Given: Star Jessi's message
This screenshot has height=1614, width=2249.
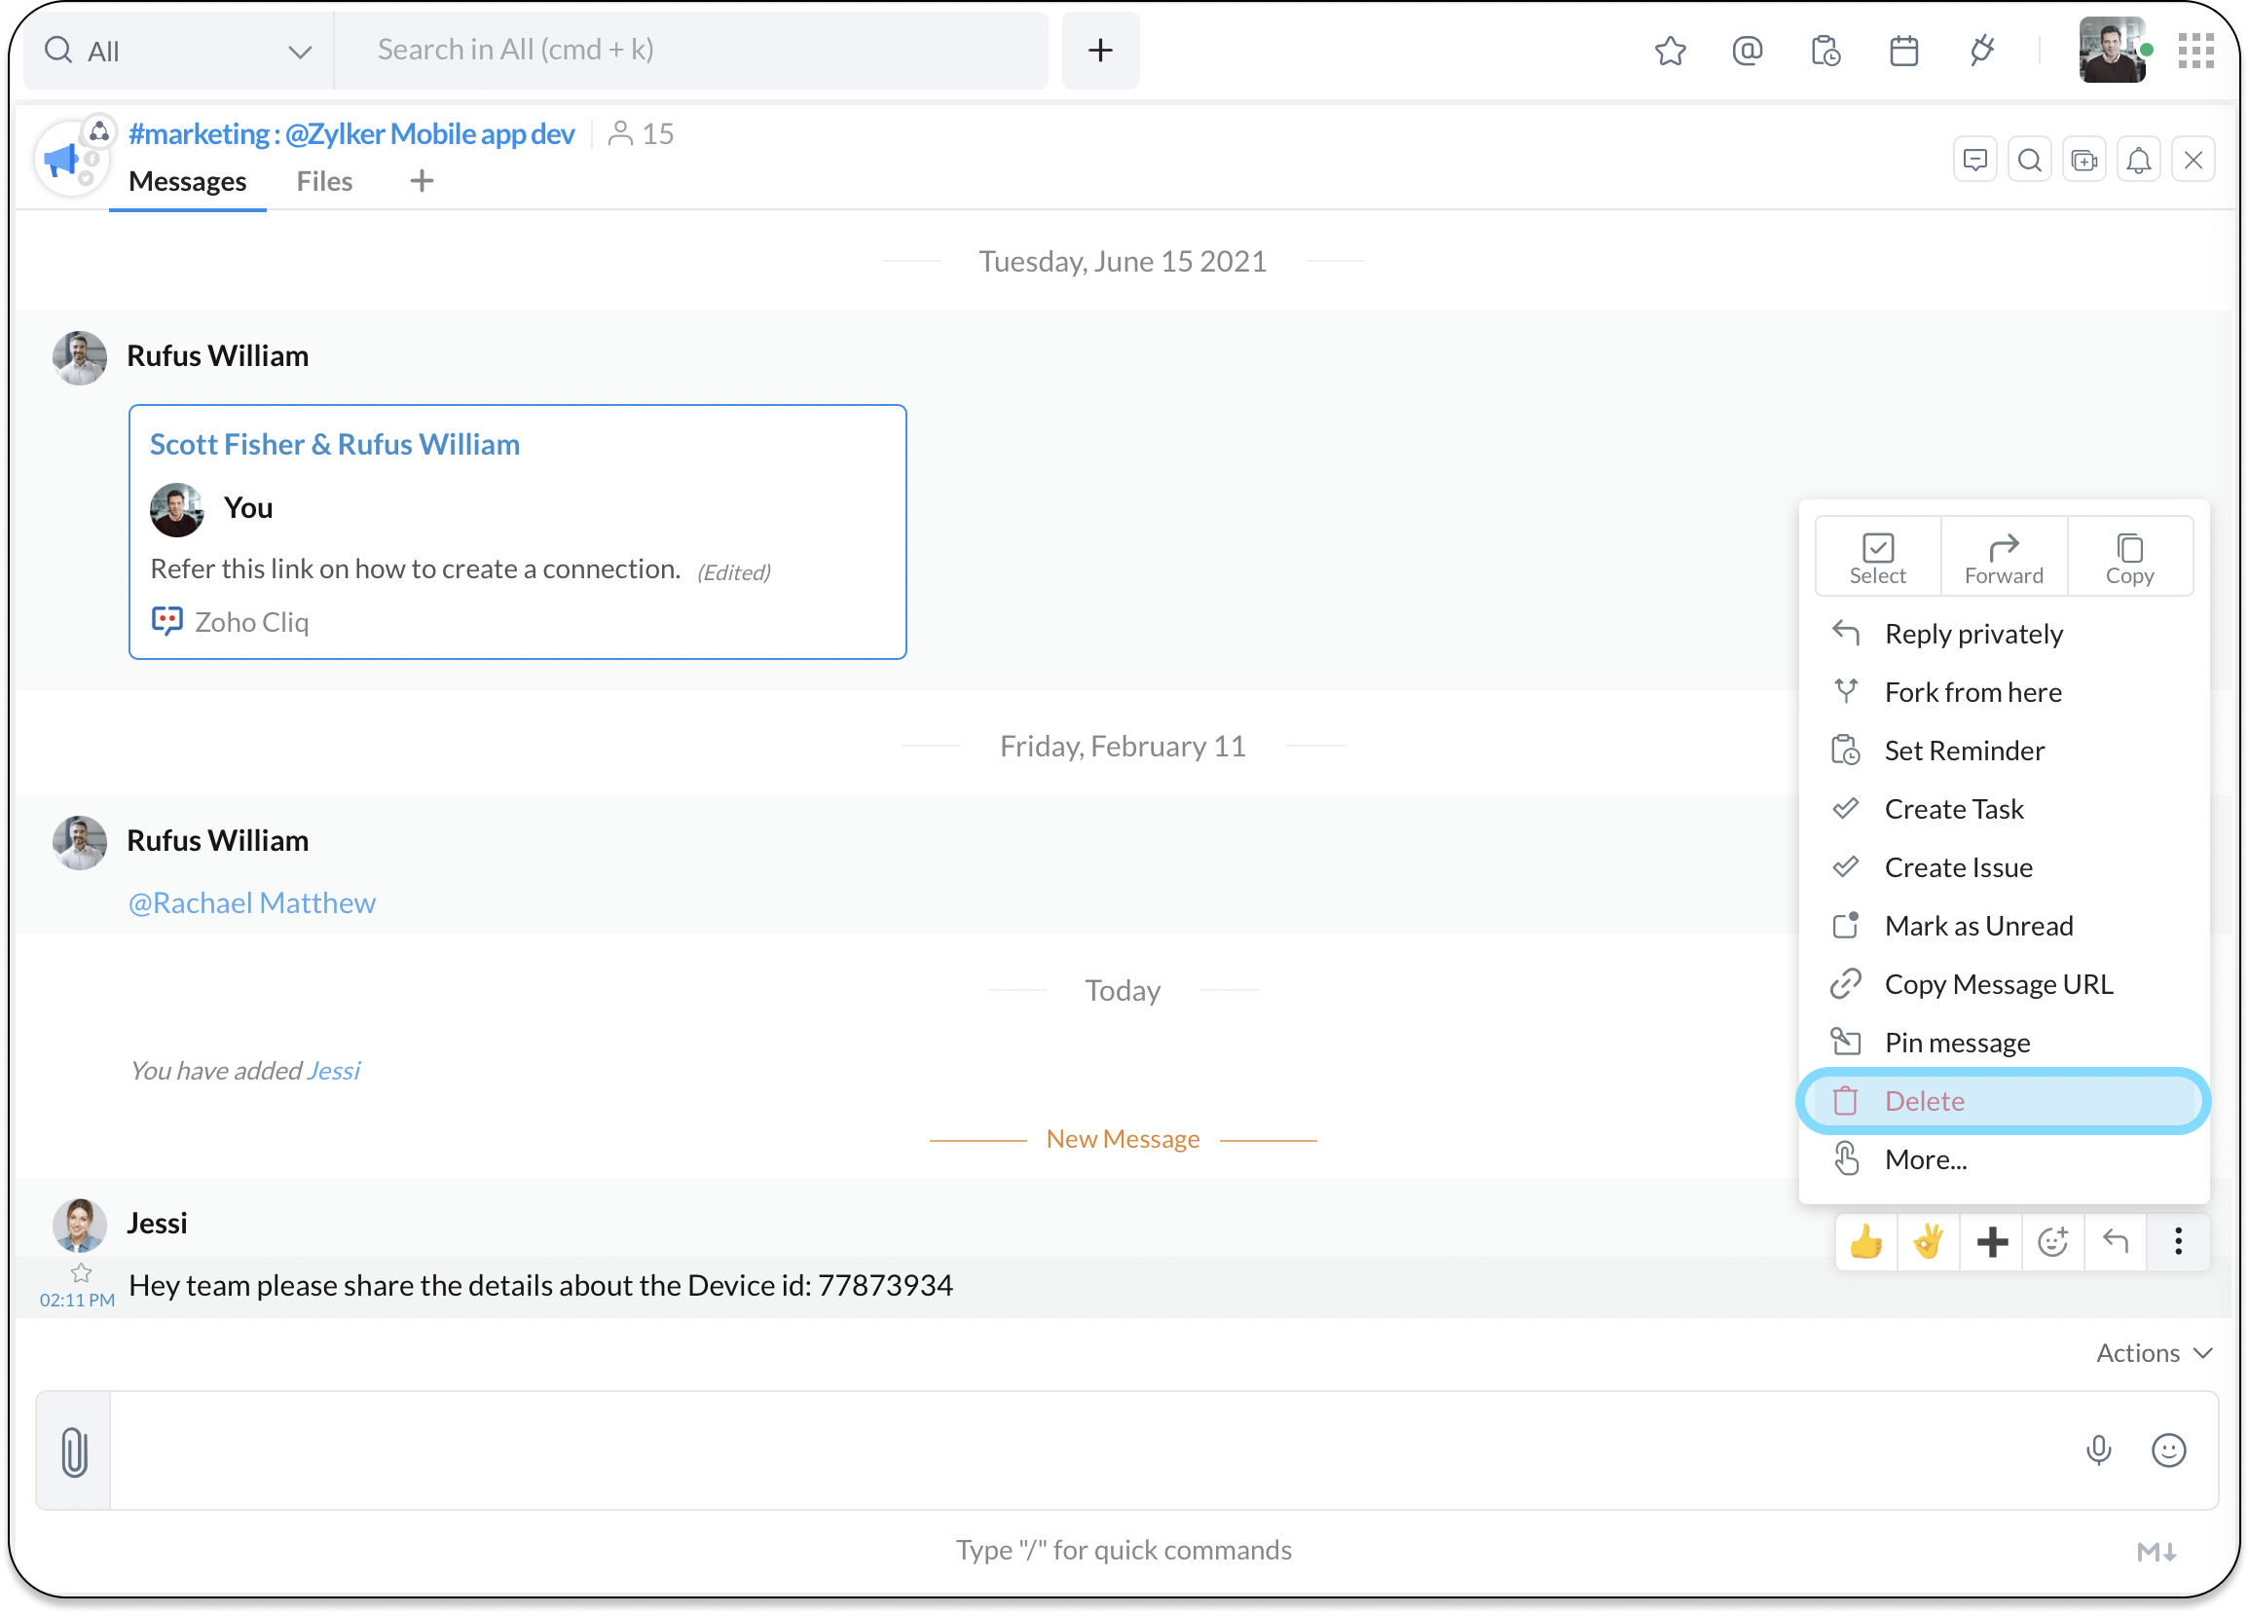Looking at the screenshot, I should 82,1273.
